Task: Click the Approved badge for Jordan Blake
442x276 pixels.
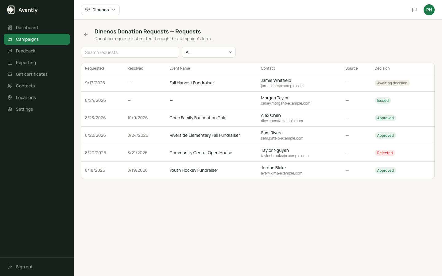Action: coord(385,171)
